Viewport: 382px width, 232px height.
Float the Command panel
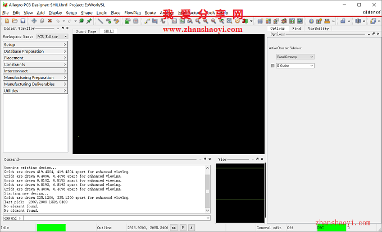(x=205, y=159)
